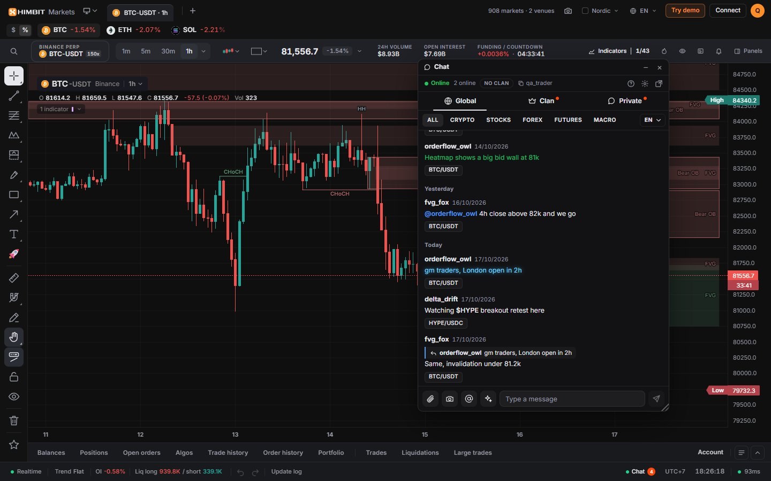The width and height of the screenshot is (771, 481).
Task: Select the trend line drawing tool
Action: [x=14, y=96]
